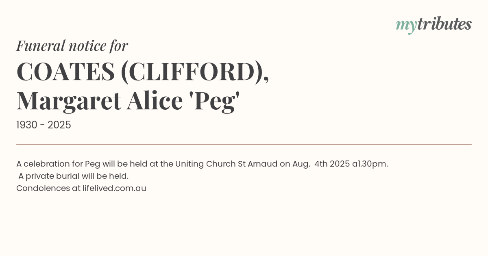
Task: Click the service date 'Aug. 4th 2025'
Action: pyautogui.click(x=320, y=164)
